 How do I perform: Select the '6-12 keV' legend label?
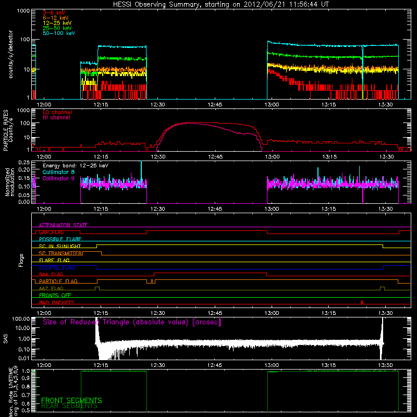[x=56, y=18]
